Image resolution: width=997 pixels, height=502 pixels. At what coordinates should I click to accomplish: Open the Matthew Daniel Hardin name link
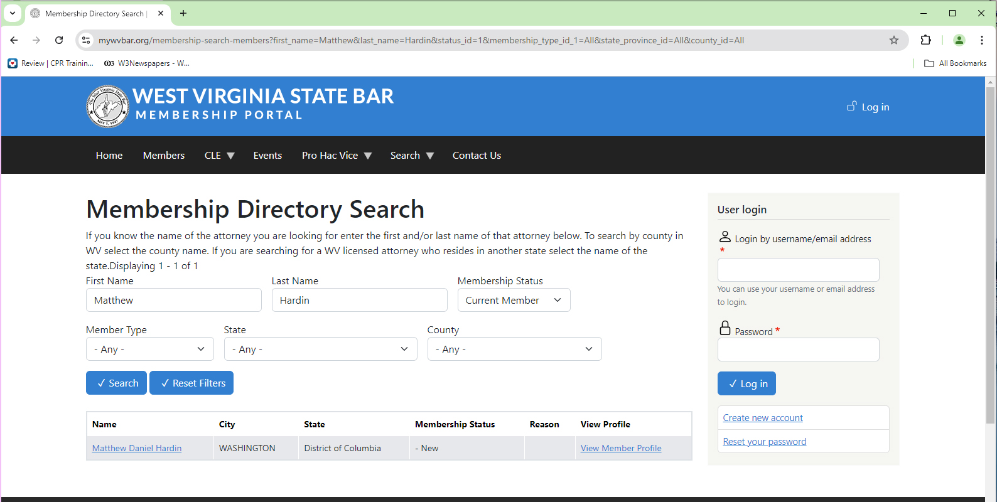[137, 448]
